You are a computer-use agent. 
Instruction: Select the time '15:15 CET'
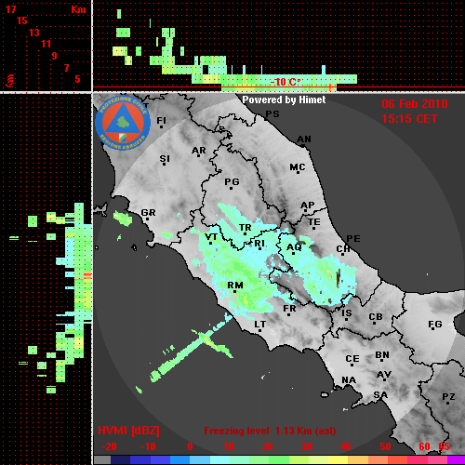(409, 119)
